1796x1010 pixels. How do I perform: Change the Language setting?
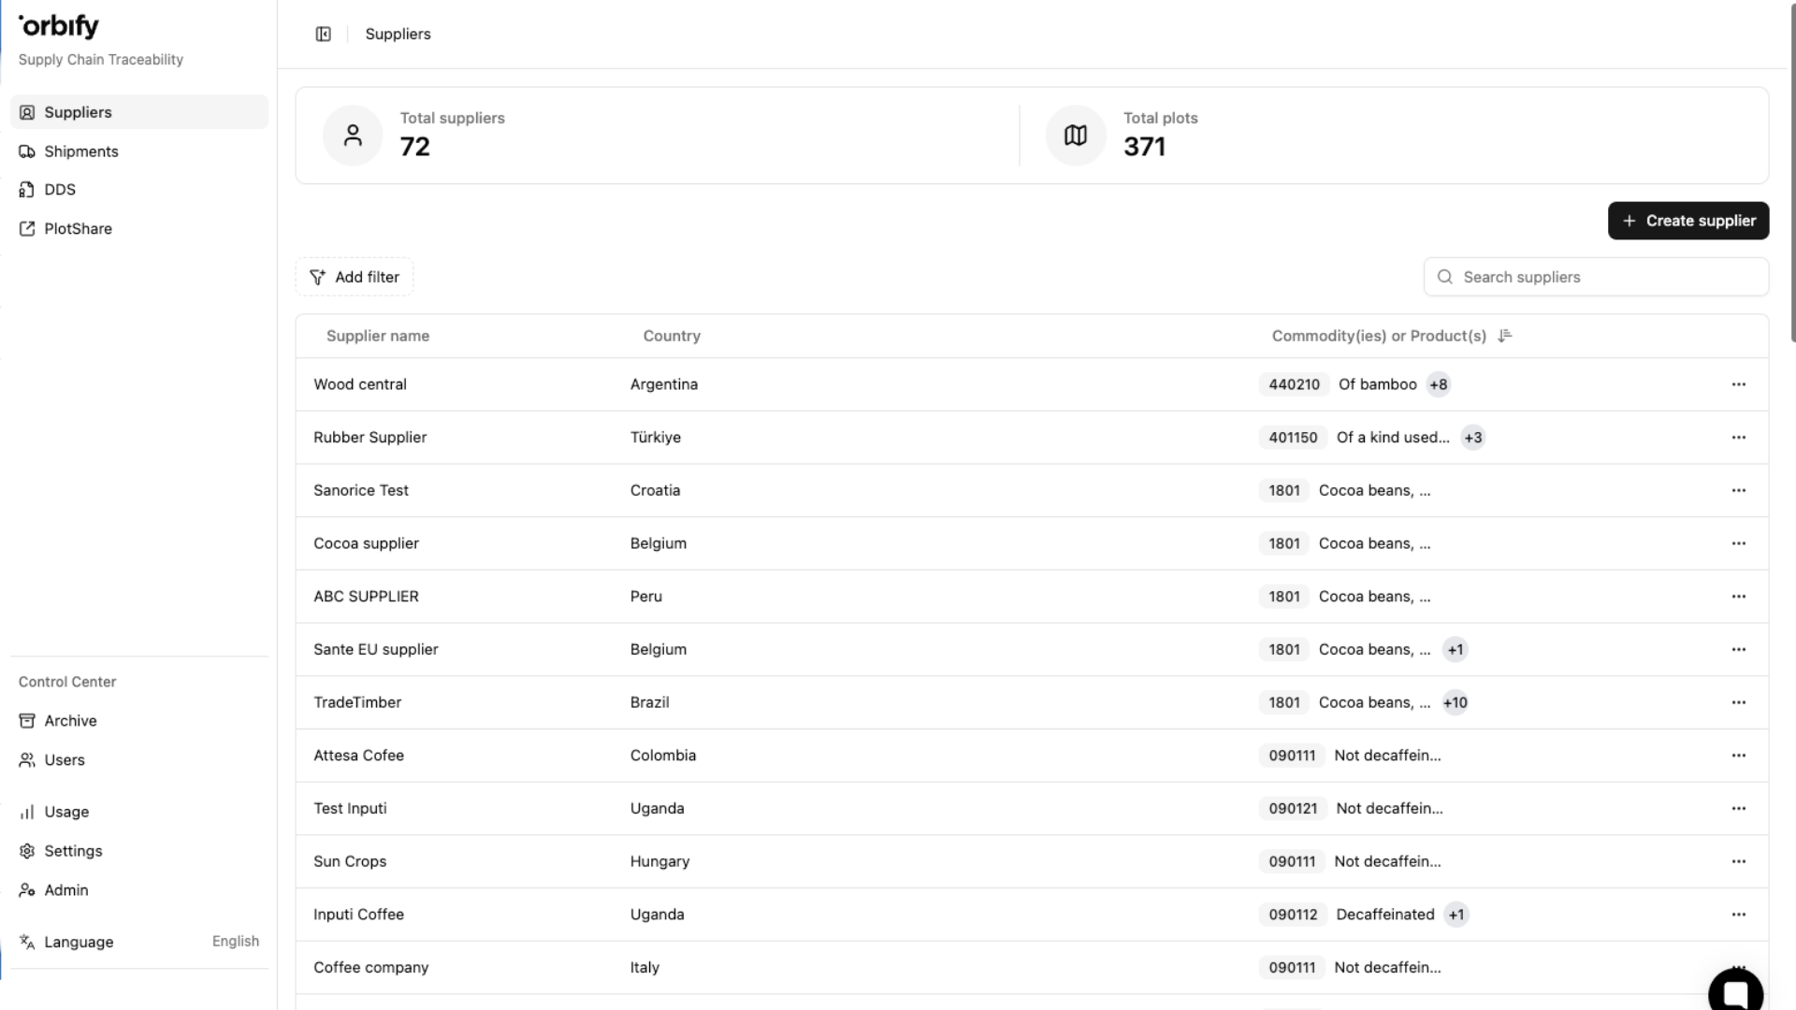pos(139,942)
